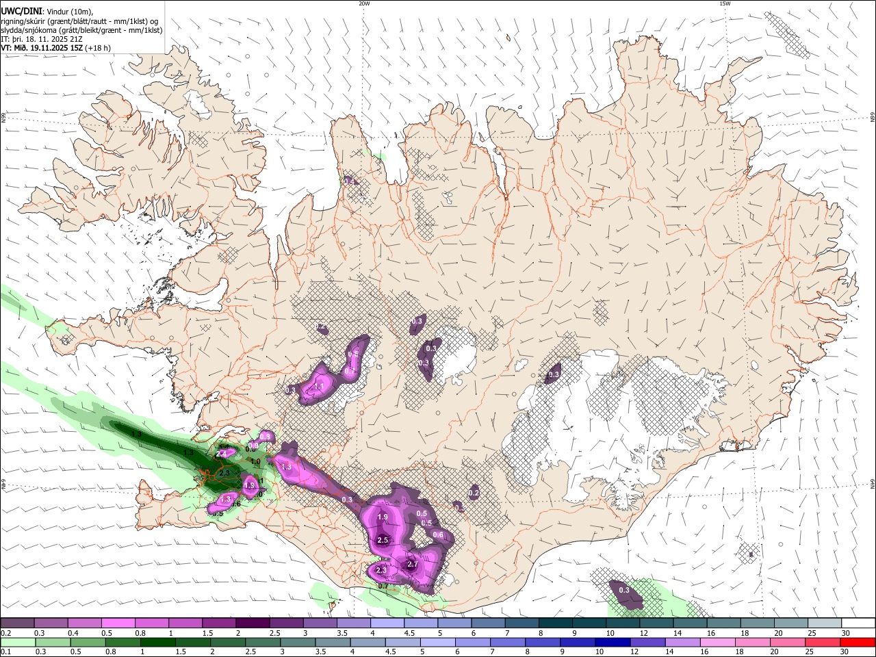Click the "20W" longitude label at top
This screenshot has width=876, height=657.
click(x=365, y=3)
